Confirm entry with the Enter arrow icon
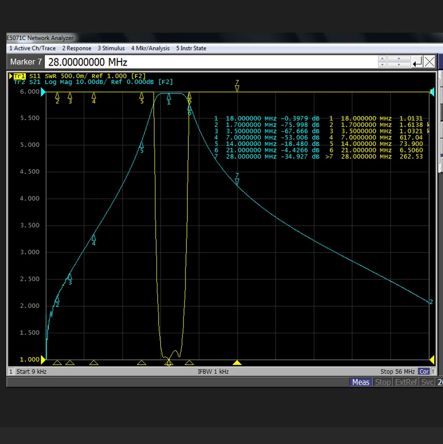This screenshot has width=443, height=444. (417, 62)
